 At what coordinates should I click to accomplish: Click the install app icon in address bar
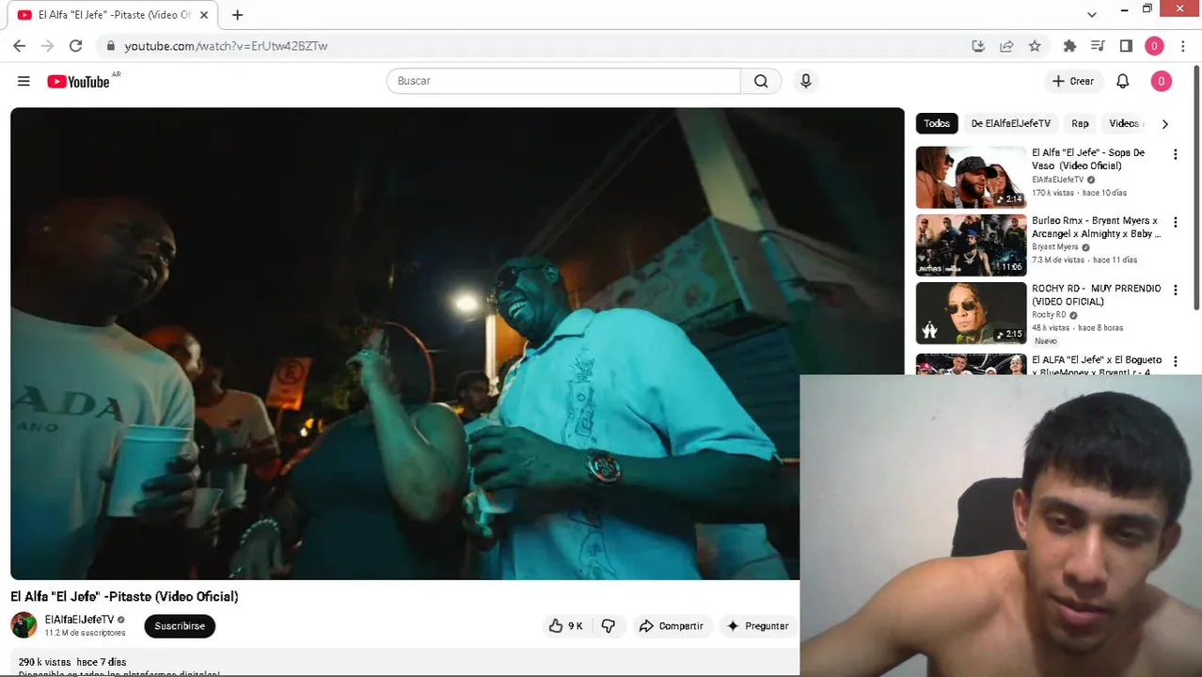(x=978, y=45)
